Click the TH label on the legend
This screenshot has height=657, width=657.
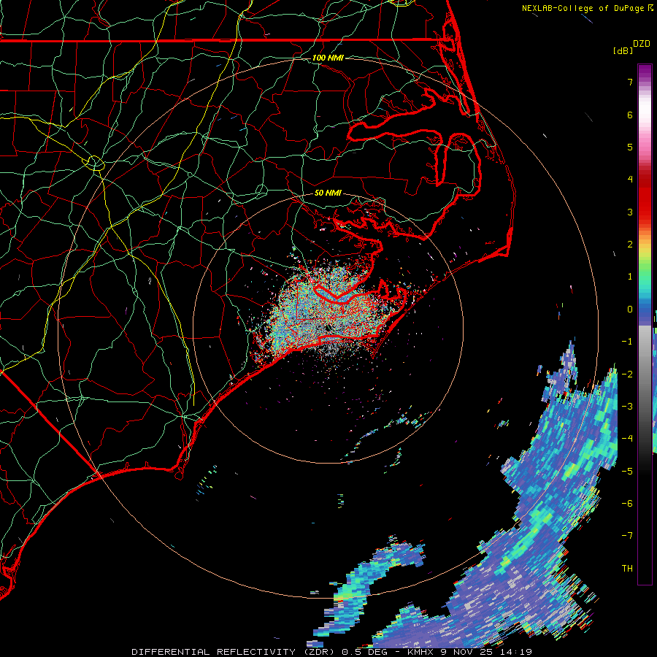pos(627,569)
